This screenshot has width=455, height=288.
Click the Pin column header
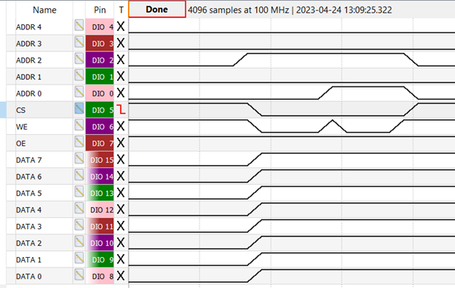100,10
